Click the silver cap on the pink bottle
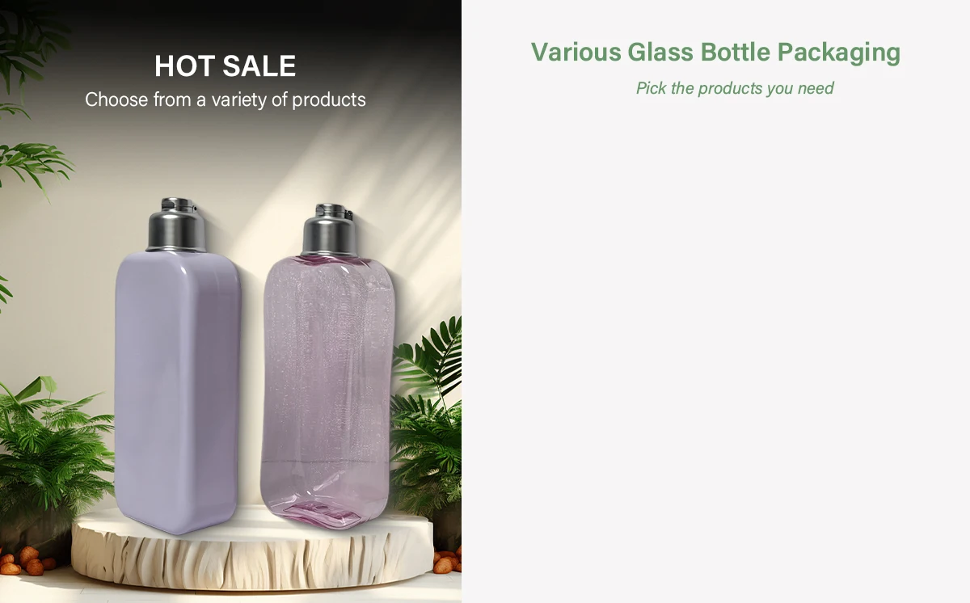This screenshot has width=970, height=603. [x=327, y=230]
